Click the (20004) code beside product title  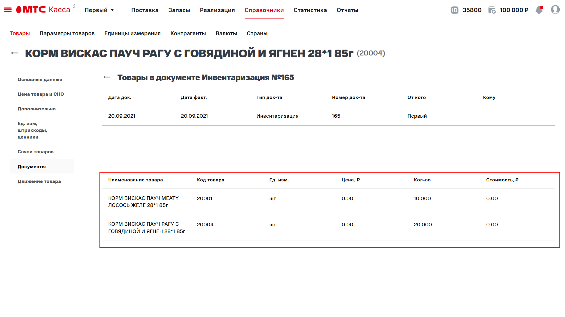click(x=371, y=53)
